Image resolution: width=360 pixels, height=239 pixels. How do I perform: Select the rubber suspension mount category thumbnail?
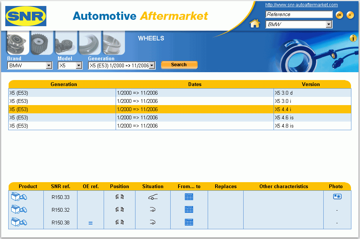90,43
